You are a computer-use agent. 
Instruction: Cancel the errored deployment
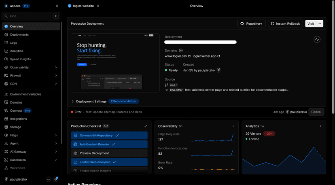coord(316,112)
